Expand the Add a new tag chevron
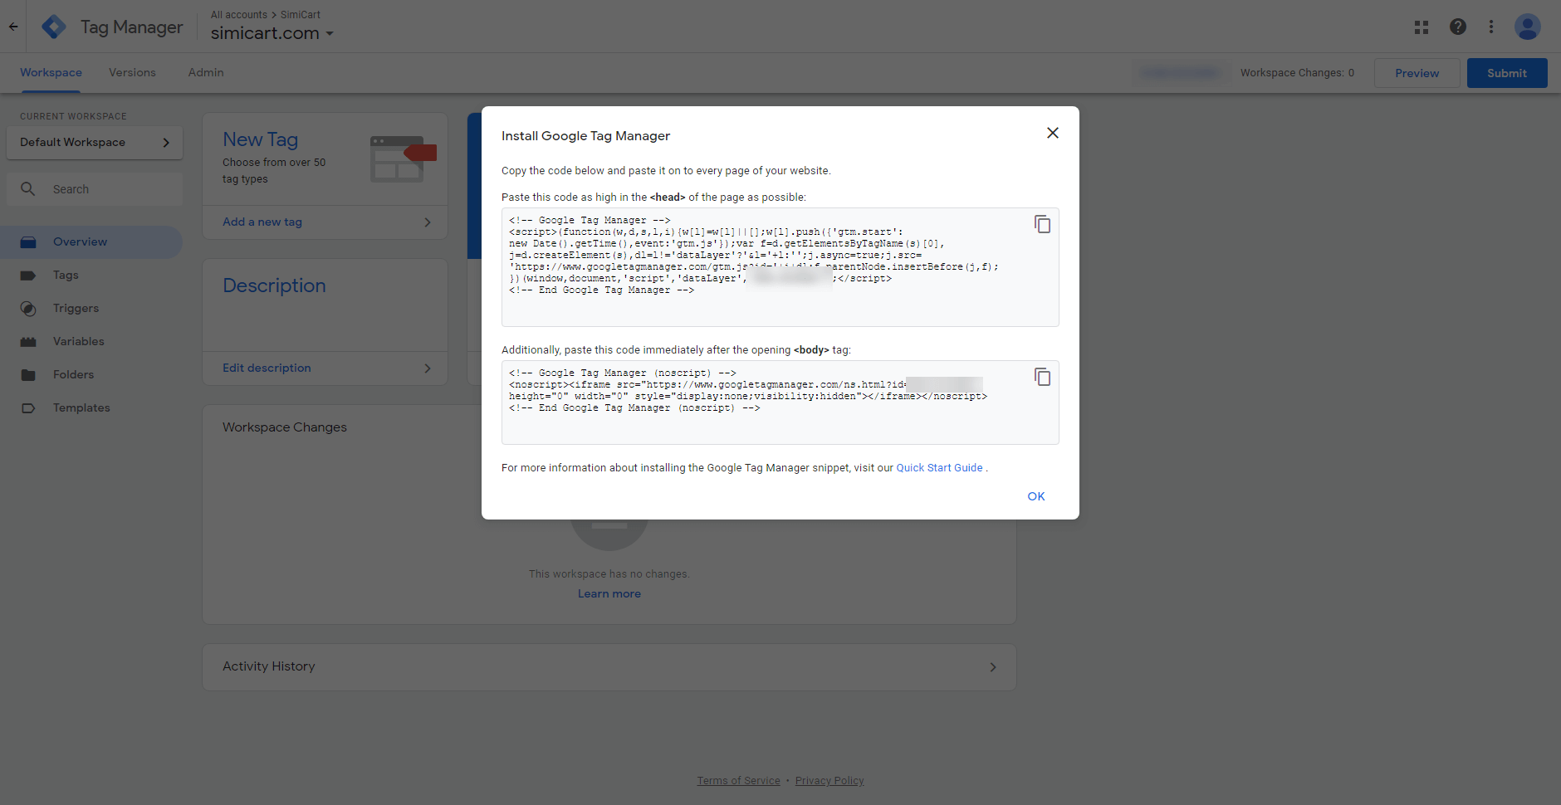This screenshot has height=805, width=1561. click(x=428, y=222)
